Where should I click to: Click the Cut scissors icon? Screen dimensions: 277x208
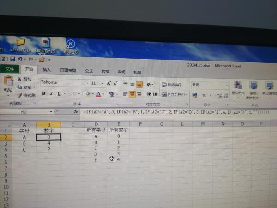click(x=19, y=79)
